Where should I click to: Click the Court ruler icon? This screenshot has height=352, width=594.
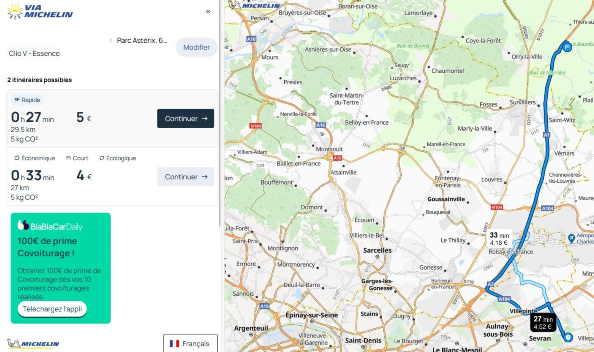coord(68,158)
